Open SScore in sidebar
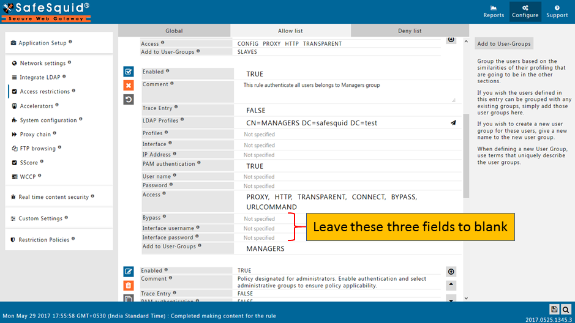This screenshot has width=575, height=323. (x=29, y=163)
